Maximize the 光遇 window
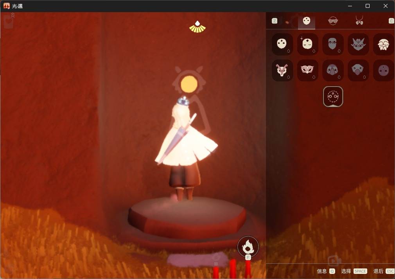 click(x=368, y=6)
